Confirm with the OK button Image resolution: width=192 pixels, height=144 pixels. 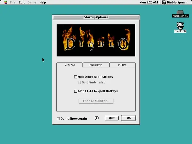(x=129, y=118)
